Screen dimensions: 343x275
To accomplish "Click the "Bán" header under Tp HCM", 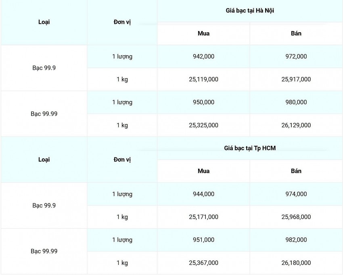I will click(x=296, y=171).
